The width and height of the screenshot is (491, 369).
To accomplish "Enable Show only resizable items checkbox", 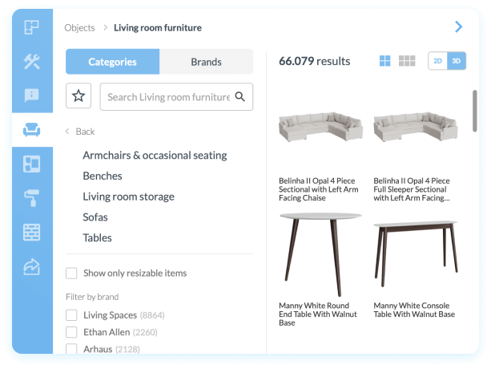I will click(72, 274).
